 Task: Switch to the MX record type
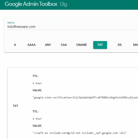[136, 45]
